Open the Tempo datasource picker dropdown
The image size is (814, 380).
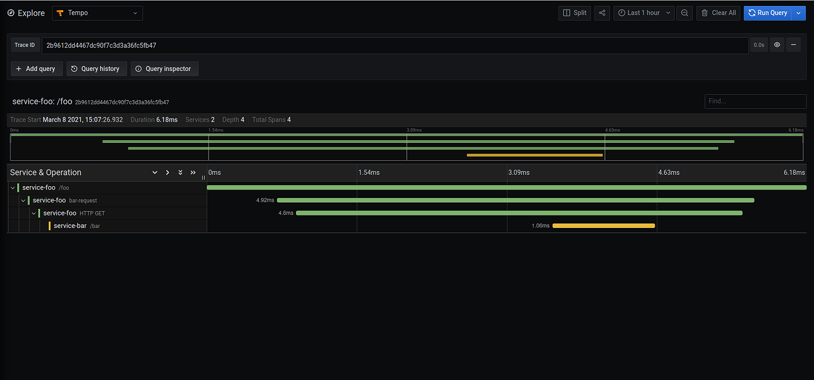[97, 13]
